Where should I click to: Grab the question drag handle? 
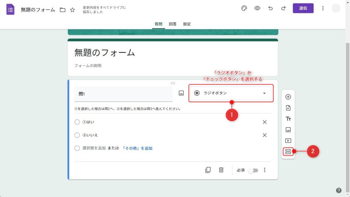click(x=173, y=83)
